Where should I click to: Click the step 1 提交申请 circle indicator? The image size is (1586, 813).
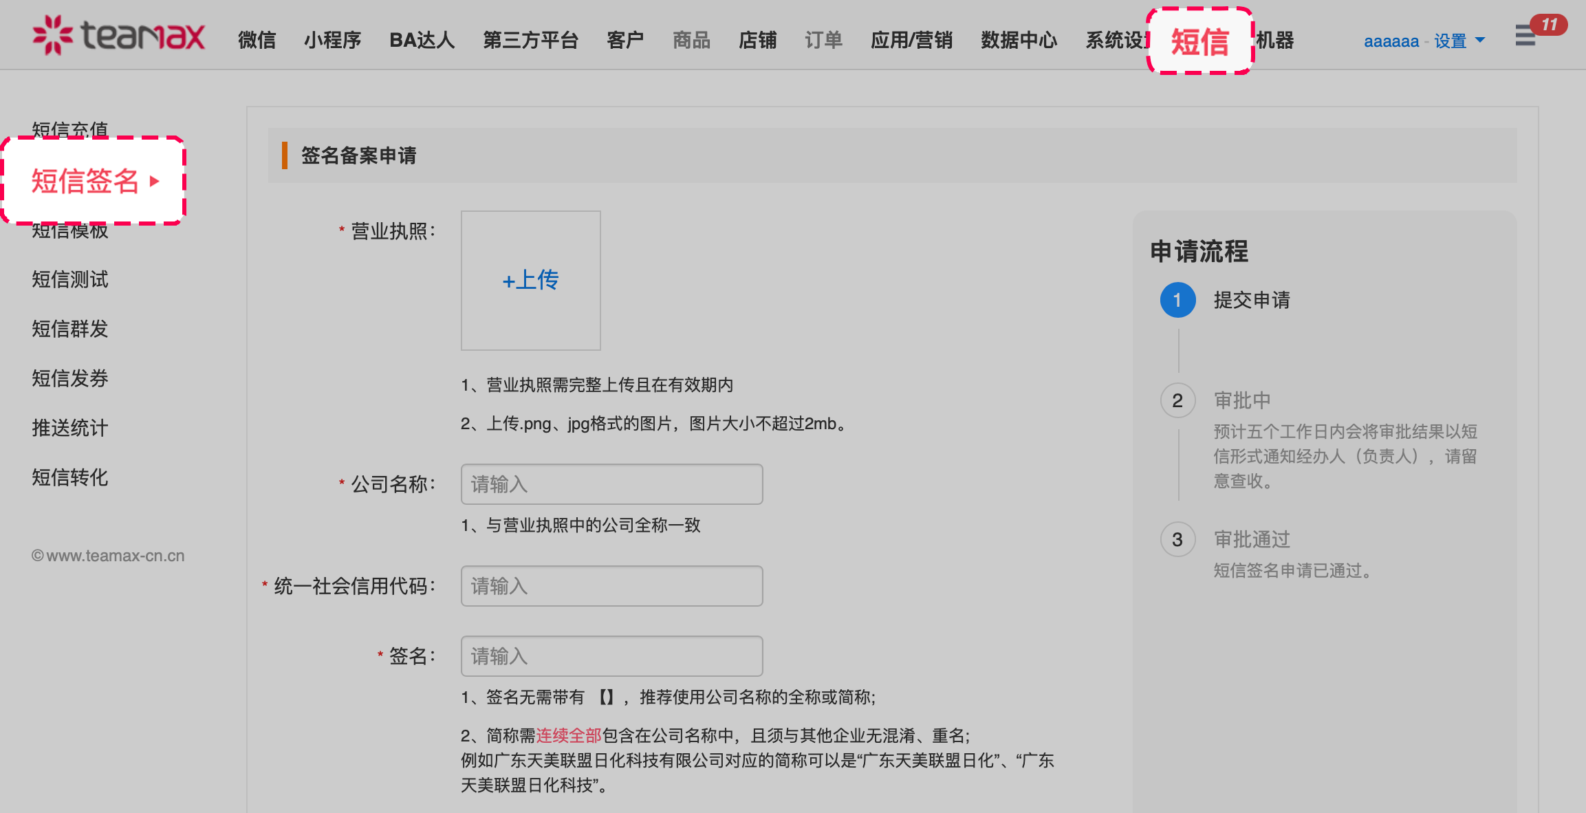click(1178, 300)
